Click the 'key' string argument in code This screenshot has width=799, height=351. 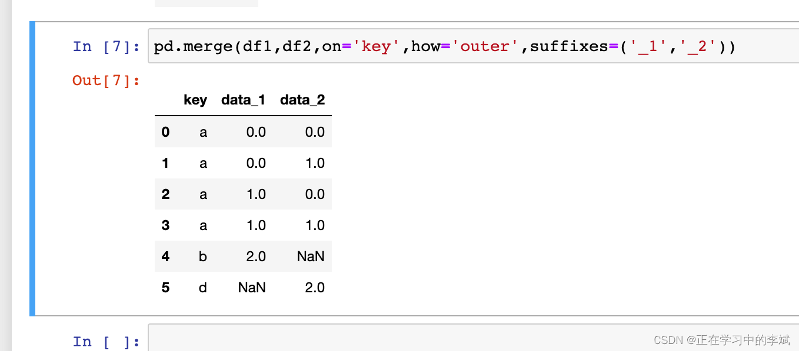pyautogui.click(x=377, y=46)
